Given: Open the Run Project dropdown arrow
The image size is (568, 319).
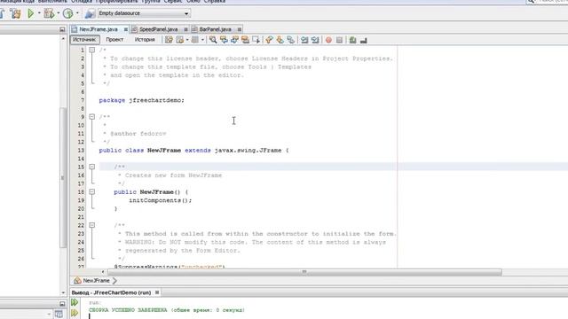Looking at the screenshot, I should 39,13.
